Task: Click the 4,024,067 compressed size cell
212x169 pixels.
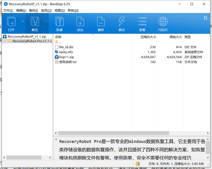Action: click(x=148, y=57)
